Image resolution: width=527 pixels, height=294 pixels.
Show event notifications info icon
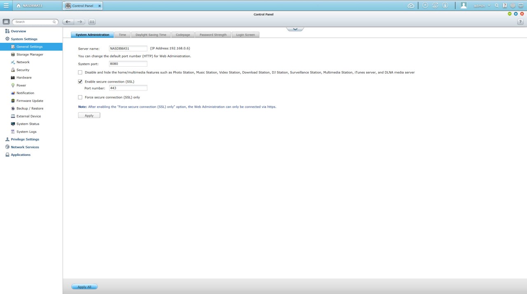click(x=445, y=5)
